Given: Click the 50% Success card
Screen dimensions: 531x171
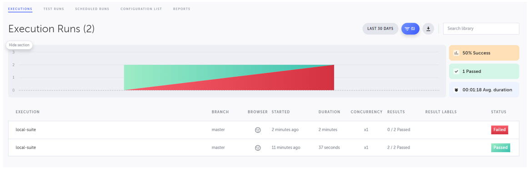Looking at the screenshot, I should coord(484,53).
